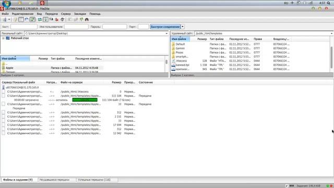Click the FileZilla taskbar icon

42,3
